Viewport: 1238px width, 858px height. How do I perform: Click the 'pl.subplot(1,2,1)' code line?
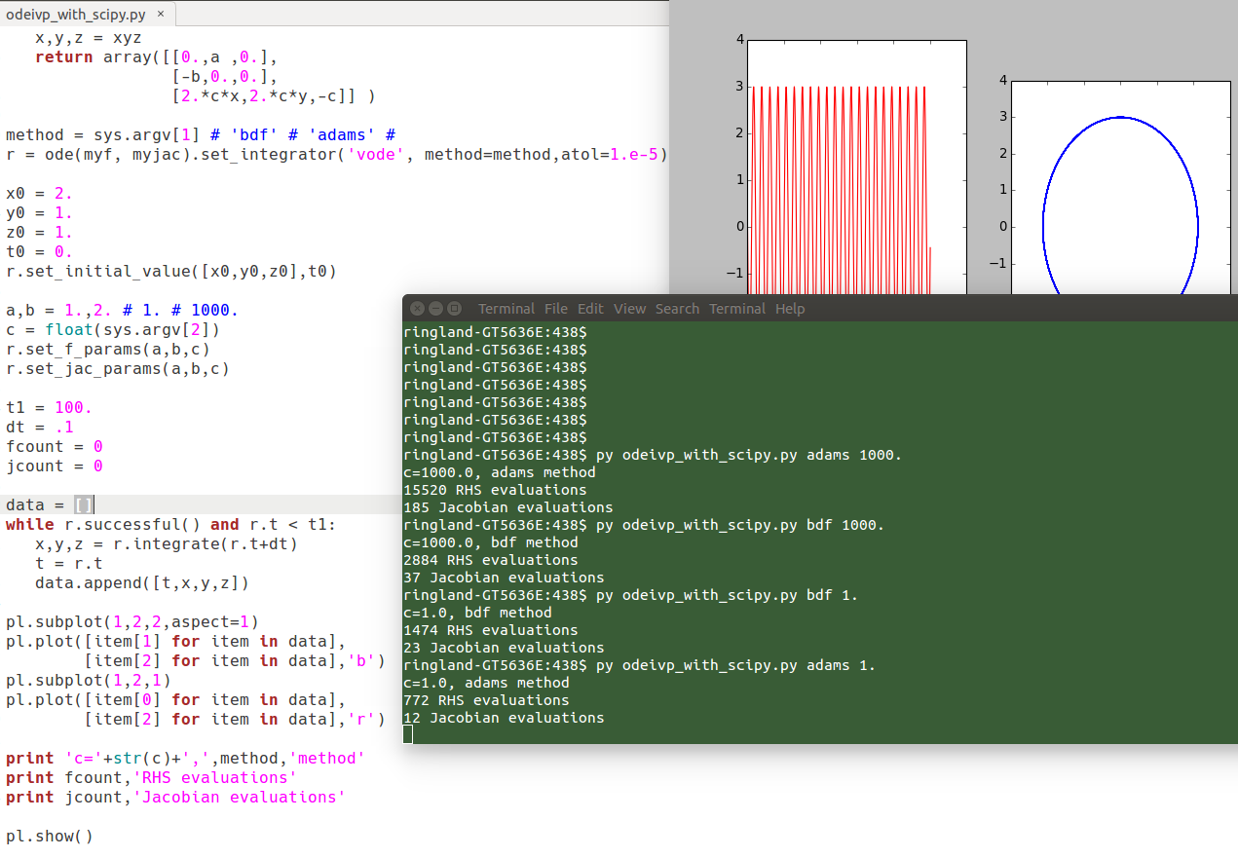pos(88,681)
